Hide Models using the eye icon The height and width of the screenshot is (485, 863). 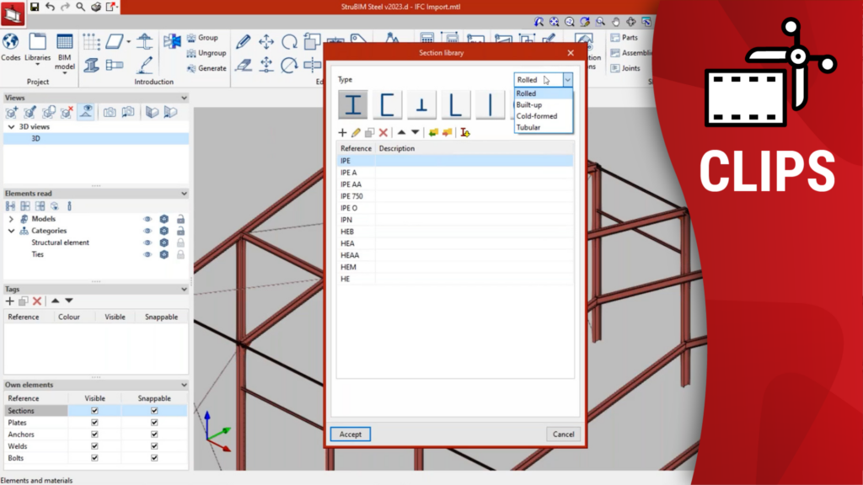(x=148, y=219)
